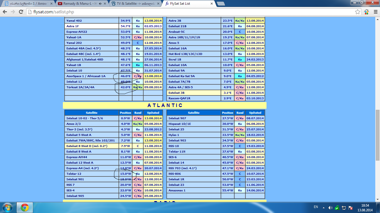The width and height of the screenshot is (380, 213).
Task: Click the date 04.05.2012 for Ka-Sat 9A
Action: pos(255,76)
